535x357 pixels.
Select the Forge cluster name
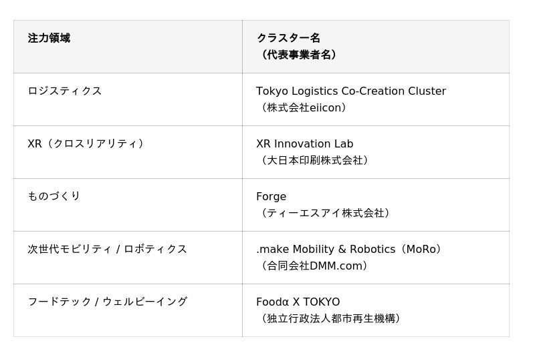tap(272, 197)
